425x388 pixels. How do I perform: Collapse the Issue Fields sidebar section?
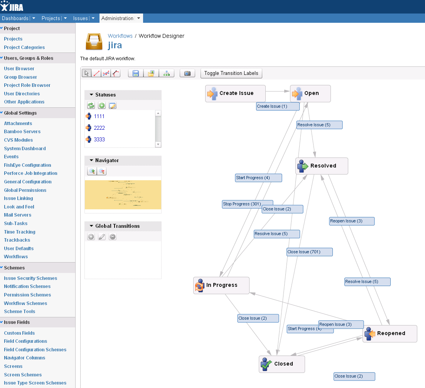2,322
